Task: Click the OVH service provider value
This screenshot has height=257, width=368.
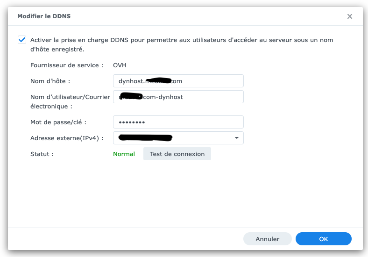Action: pos(120,65)
